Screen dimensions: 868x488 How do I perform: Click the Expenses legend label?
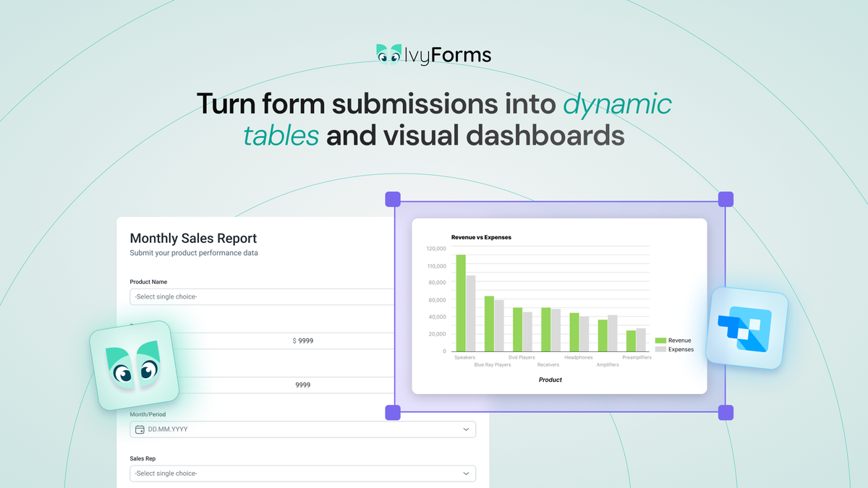point(681,349)
